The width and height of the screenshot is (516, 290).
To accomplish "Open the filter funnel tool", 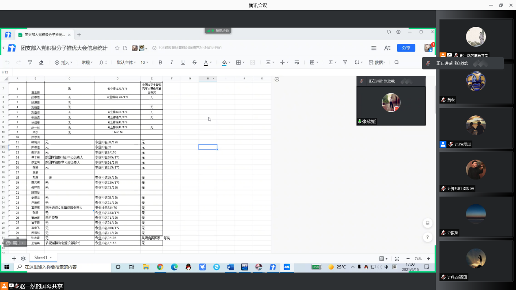I will pos(345,63).
